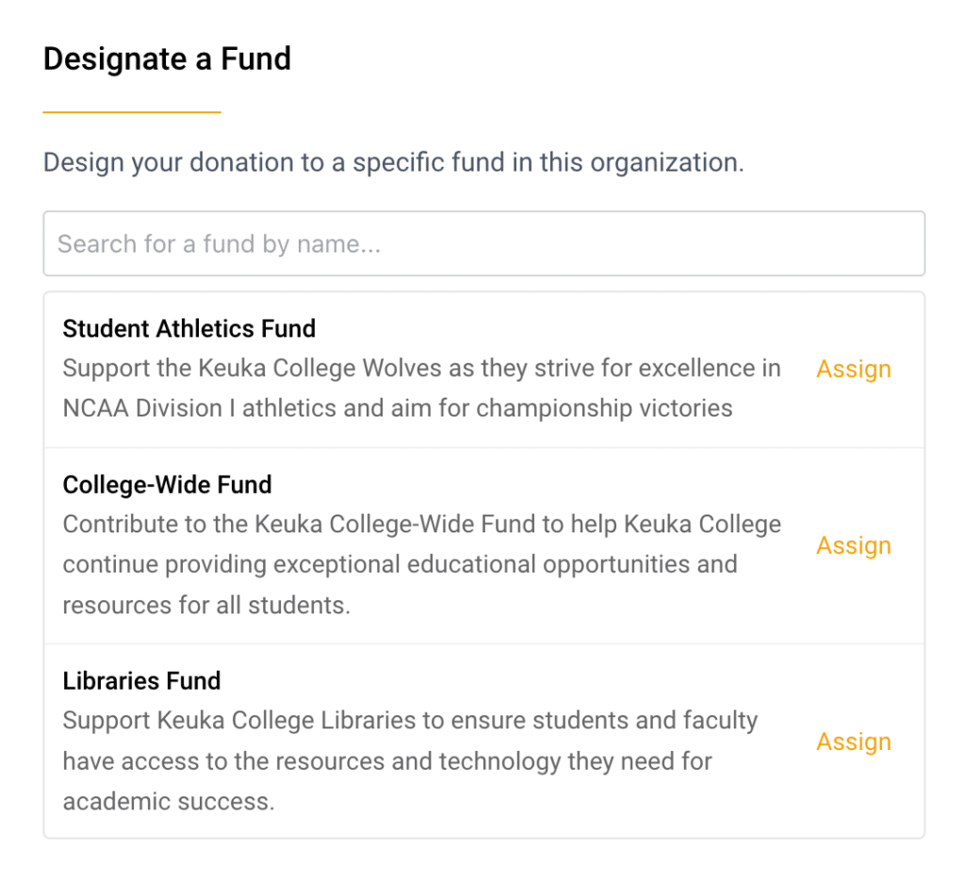Image resolution: width=965 pixels, height=882 pixels.
Task: Select the College-Wide Fund title
Action: coord(167,484)
